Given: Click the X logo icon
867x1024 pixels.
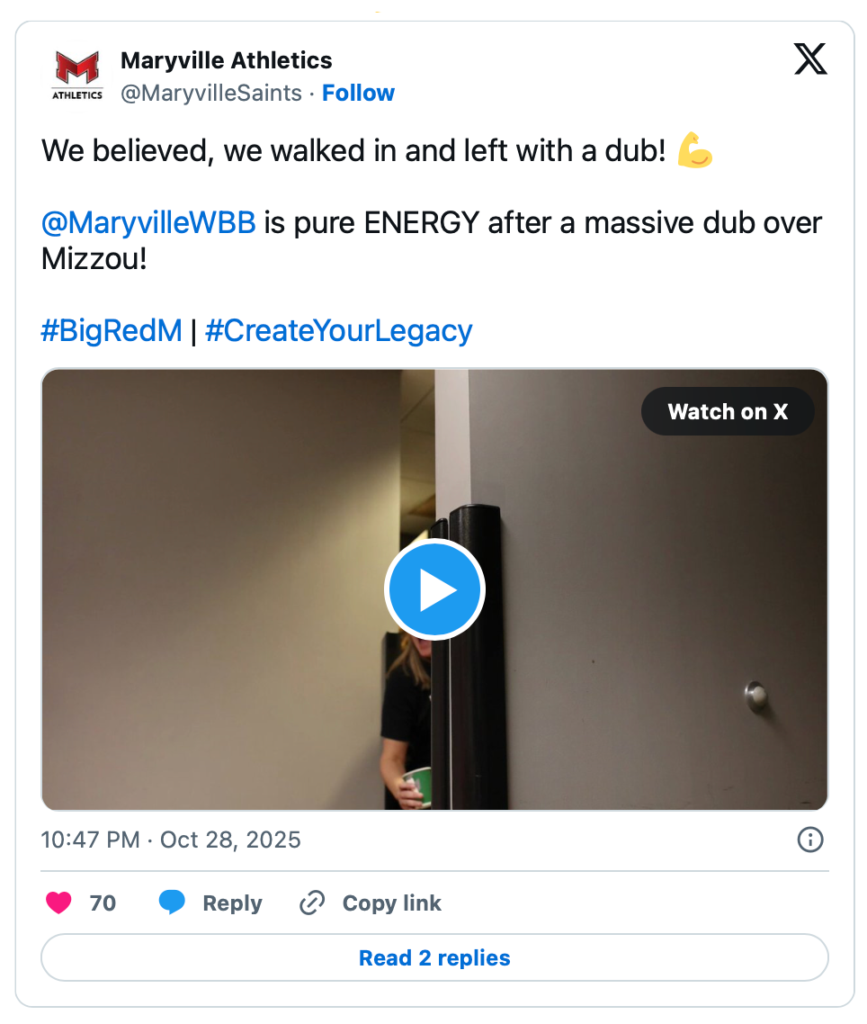Looking at the screenshot, I should (810, 60).
